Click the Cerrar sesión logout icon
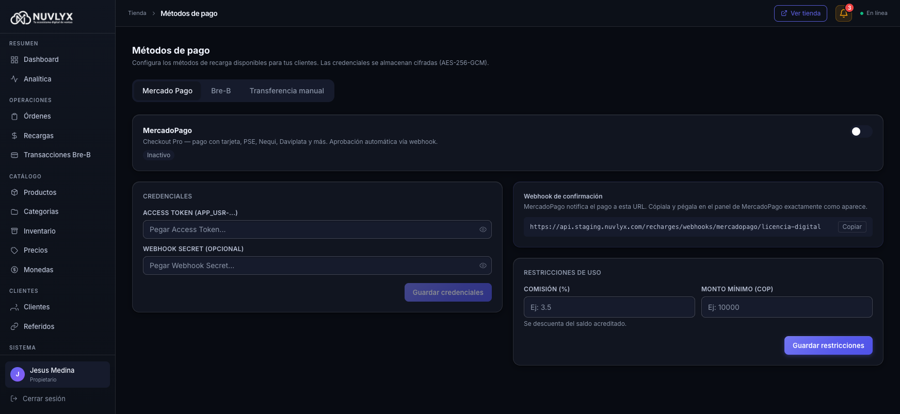 (x=14, y=399)
